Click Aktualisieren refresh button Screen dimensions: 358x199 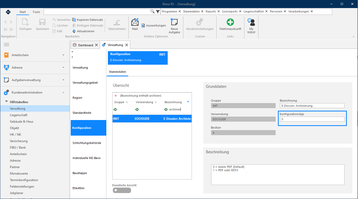83,31
